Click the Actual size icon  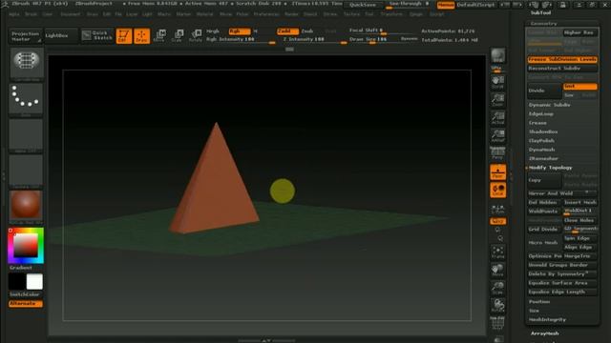pos(497,118)
